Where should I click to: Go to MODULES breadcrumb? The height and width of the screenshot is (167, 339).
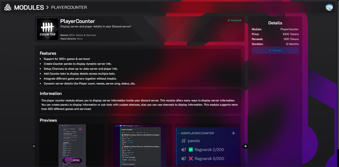click(x=29, y=7)
